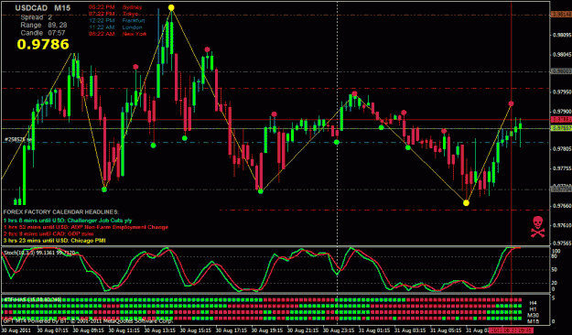
Task: Click the 30 Aug 21:15 time axis label
Action: point(302,330)
